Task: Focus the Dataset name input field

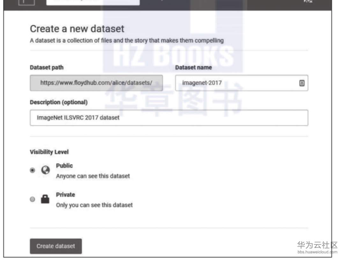Action: pyautogui.click(x=242, y=83)
